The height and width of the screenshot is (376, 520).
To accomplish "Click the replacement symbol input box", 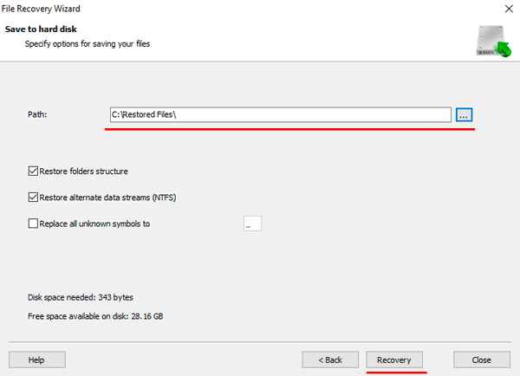I will click(x=252, y=224).
